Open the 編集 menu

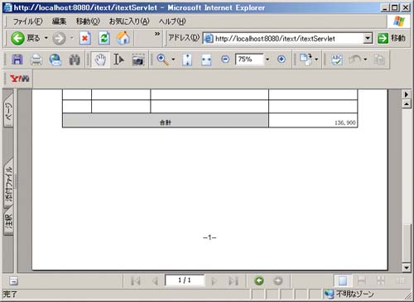pyautogui.click(x=59, y=22)
